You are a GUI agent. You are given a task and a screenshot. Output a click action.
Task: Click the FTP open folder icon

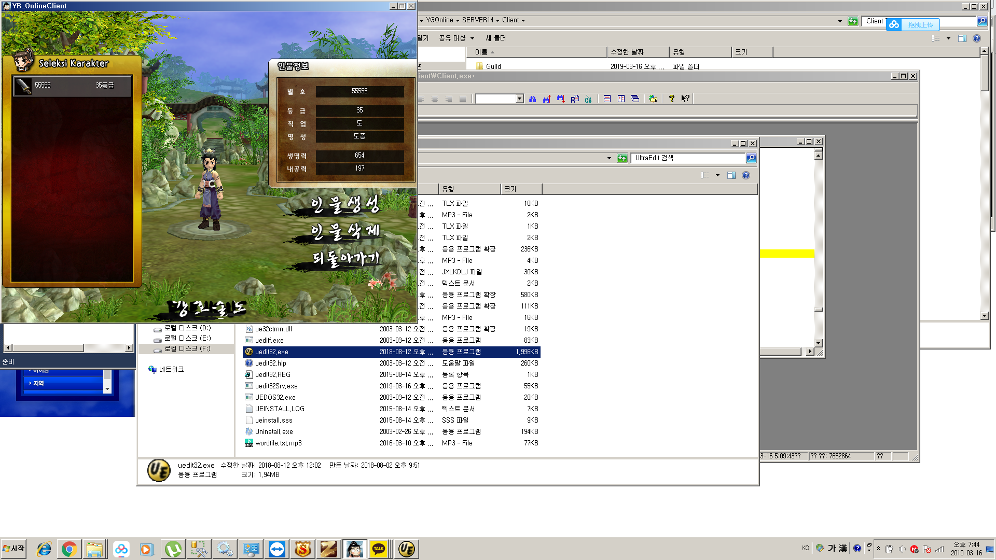pos(653,99)
